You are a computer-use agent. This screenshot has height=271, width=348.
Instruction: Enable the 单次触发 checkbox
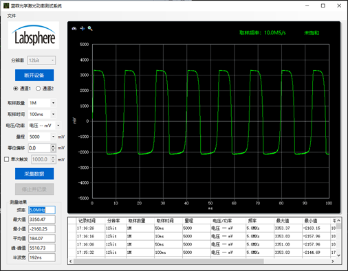(7, 159)
